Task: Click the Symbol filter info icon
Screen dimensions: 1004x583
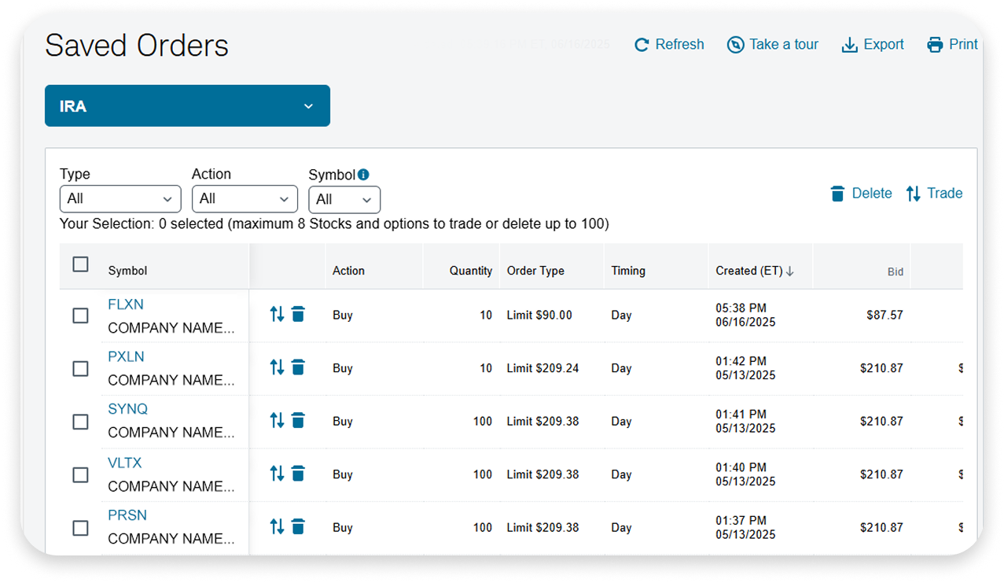Action: [x=363, y=175]
